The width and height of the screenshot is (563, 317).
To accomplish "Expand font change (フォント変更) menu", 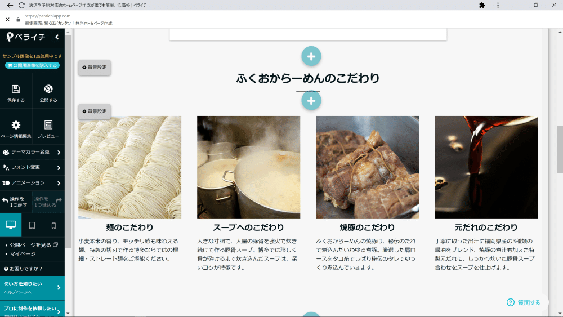I will coord(32,167).
